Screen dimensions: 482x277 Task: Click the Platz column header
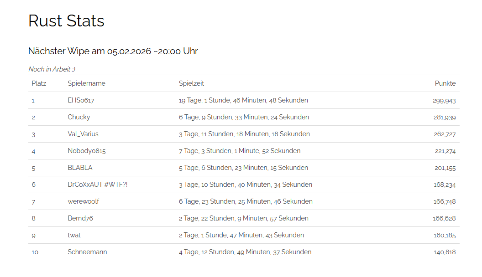click(39, 83)
